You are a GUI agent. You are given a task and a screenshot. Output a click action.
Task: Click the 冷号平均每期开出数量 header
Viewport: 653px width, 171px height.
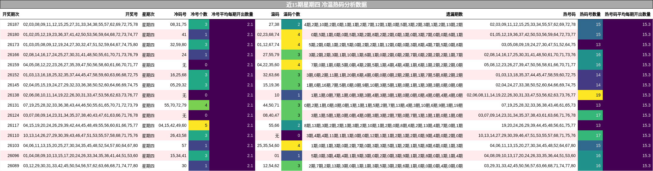tap(232, 14)
